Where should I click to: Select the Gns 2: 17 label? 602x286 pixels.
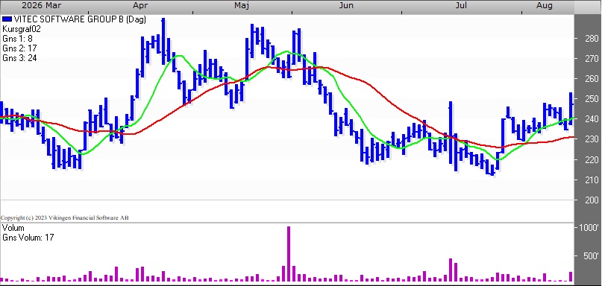point(19,48)
